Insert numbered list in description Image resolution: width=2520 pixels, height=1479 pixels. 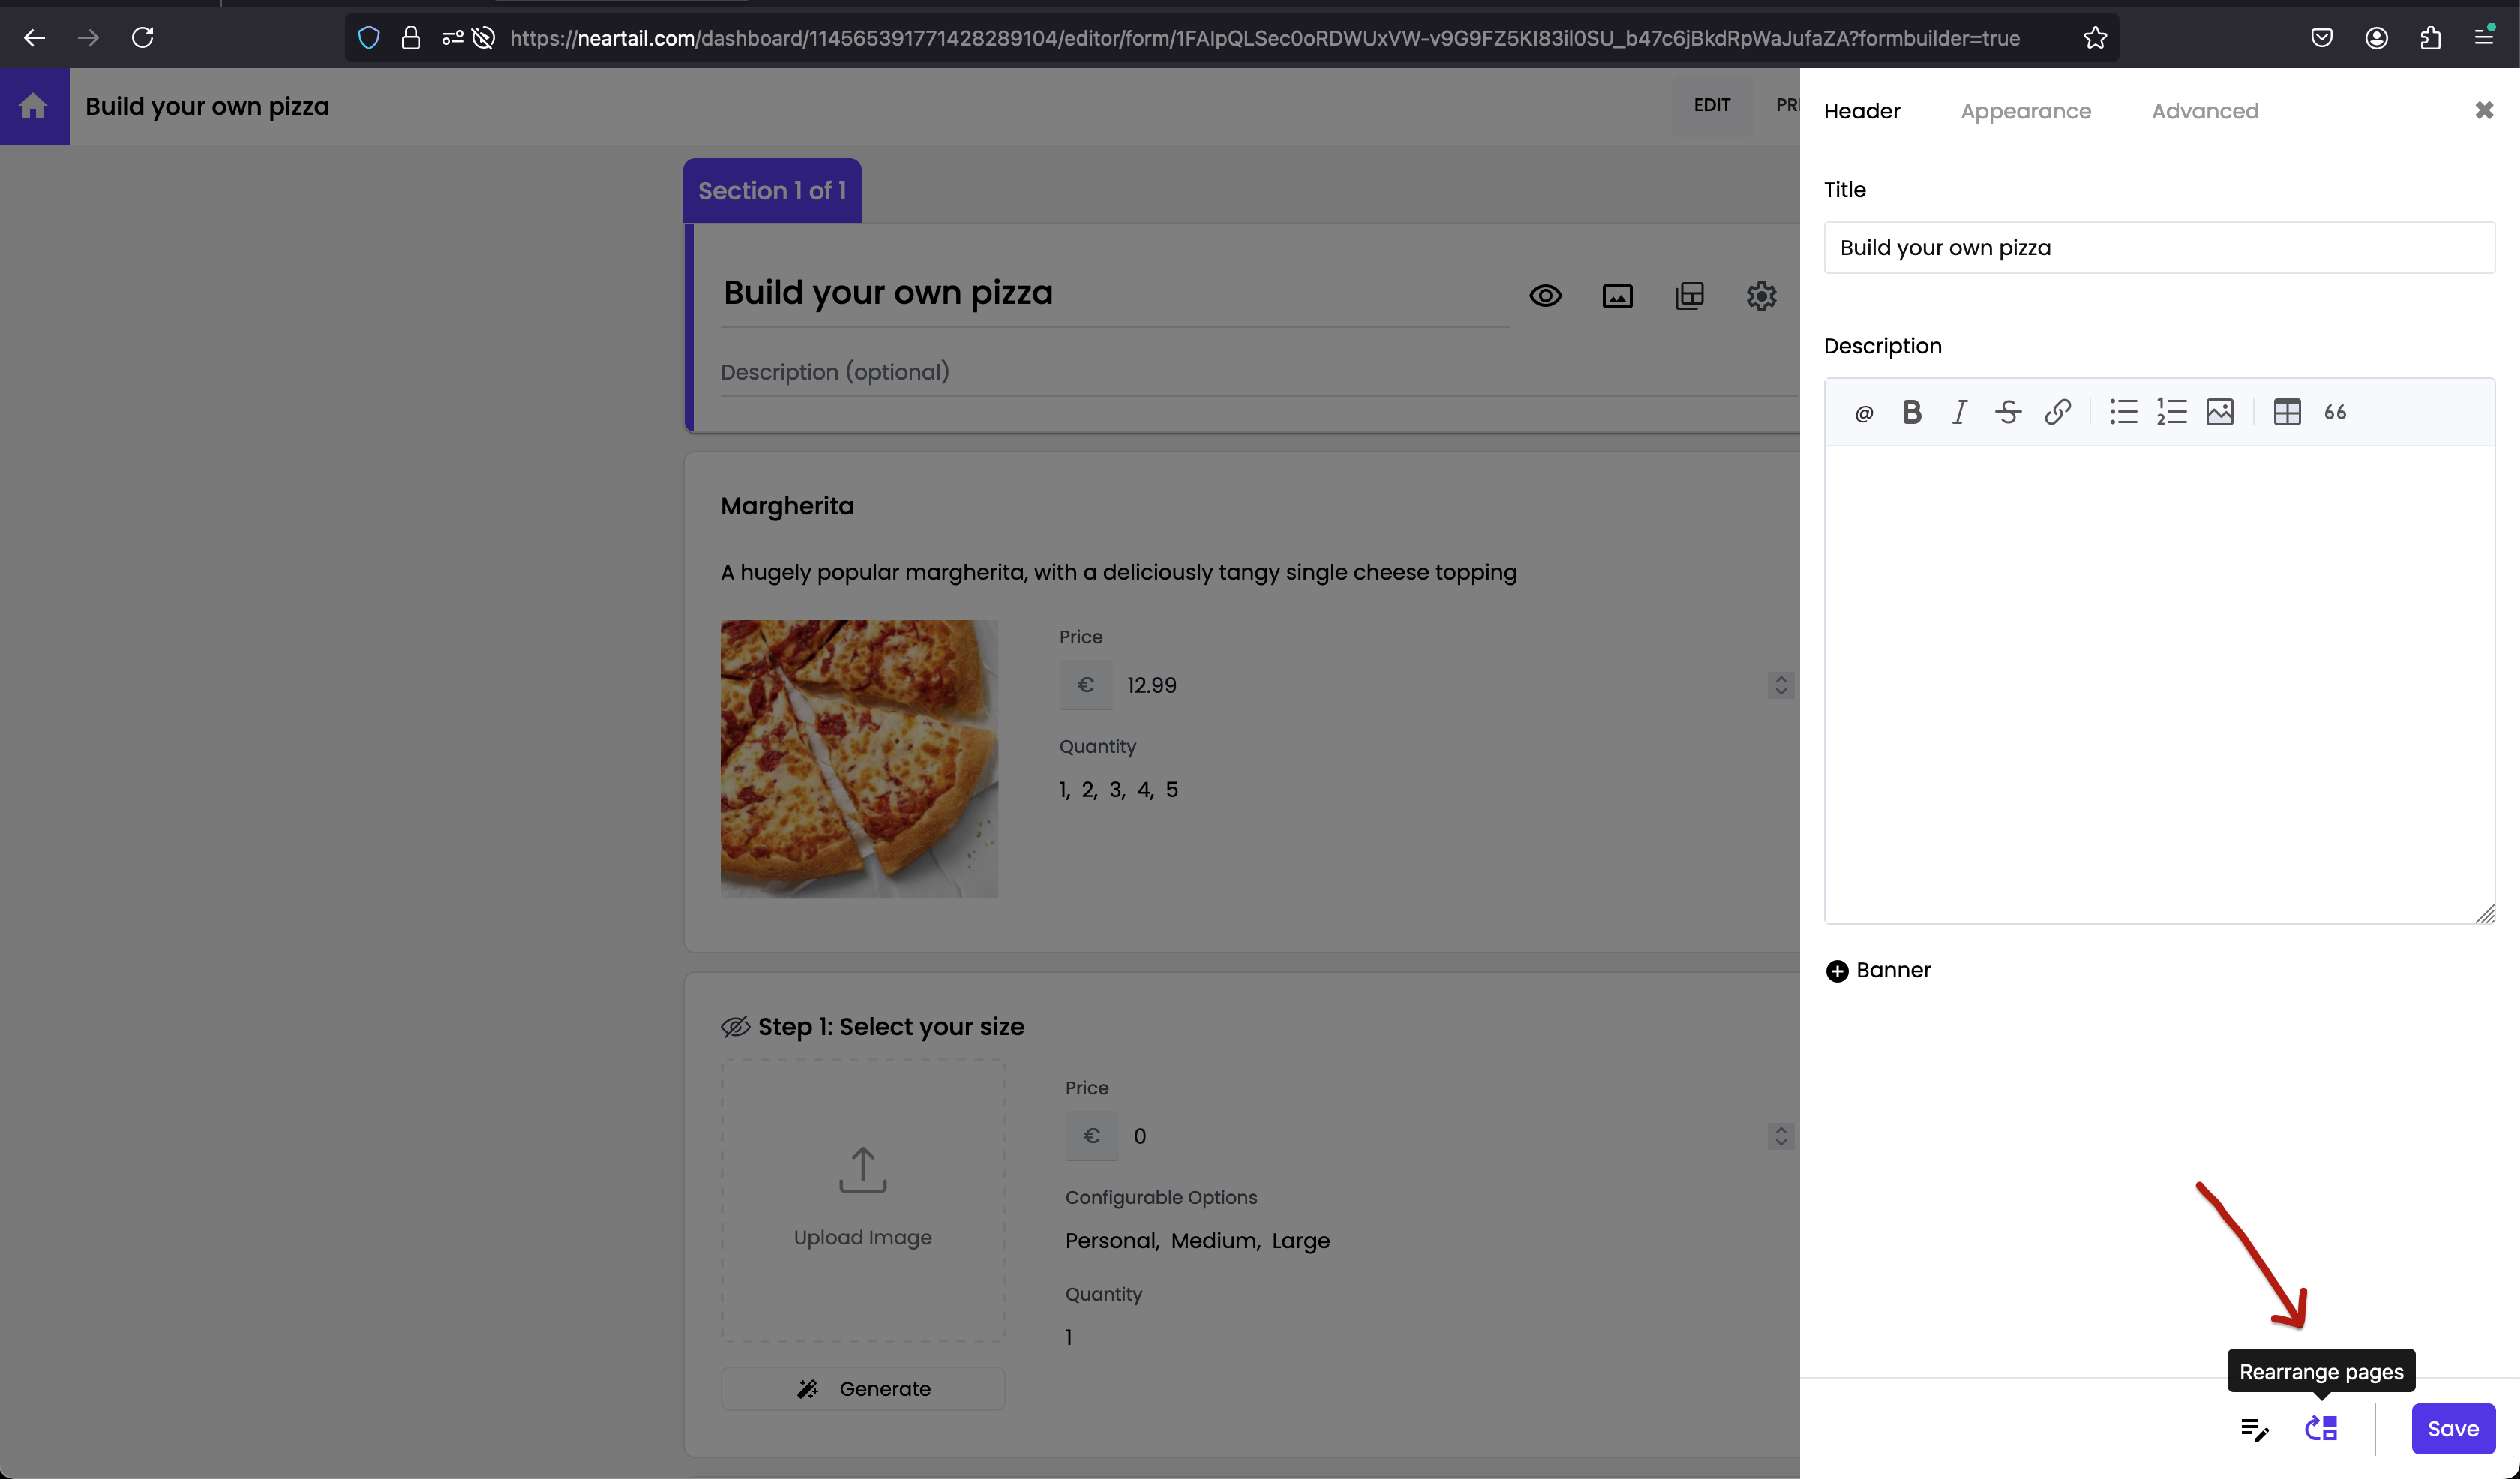click(2171, 412)
